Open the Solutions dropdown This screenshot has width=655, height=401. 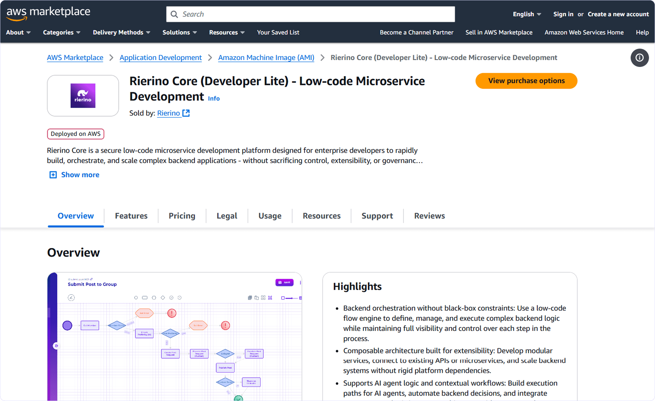click(x=180, y=32)
